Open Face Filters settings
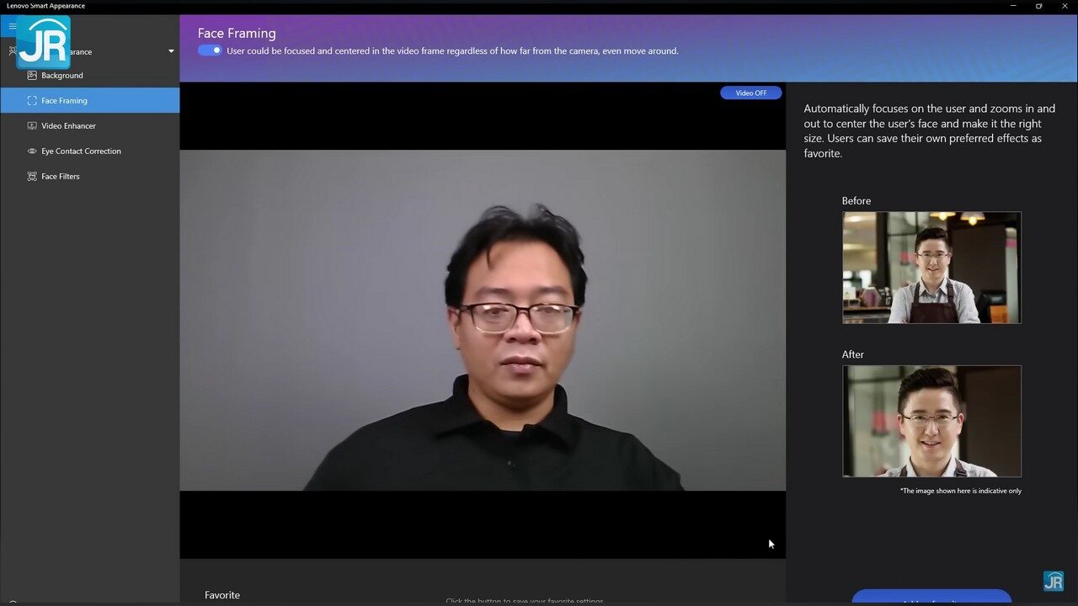Viewport: 1078px width, 606px height. [x=32, y=176]
